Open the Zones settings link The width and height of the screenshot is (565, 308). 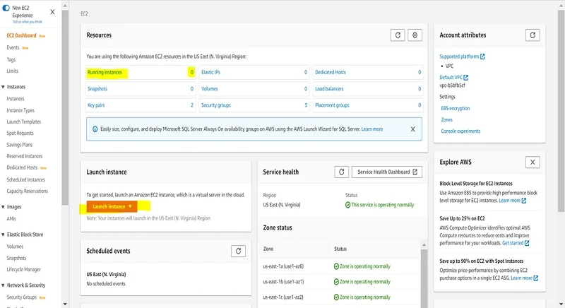point(446,119)
